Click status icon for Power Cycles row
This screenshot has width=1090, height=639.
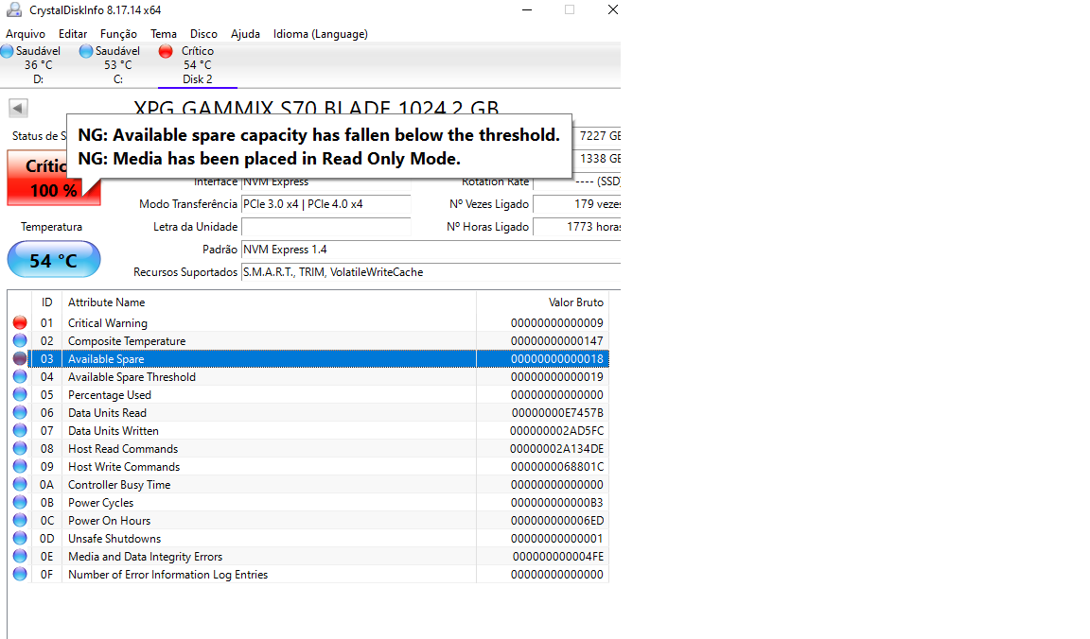20,502
